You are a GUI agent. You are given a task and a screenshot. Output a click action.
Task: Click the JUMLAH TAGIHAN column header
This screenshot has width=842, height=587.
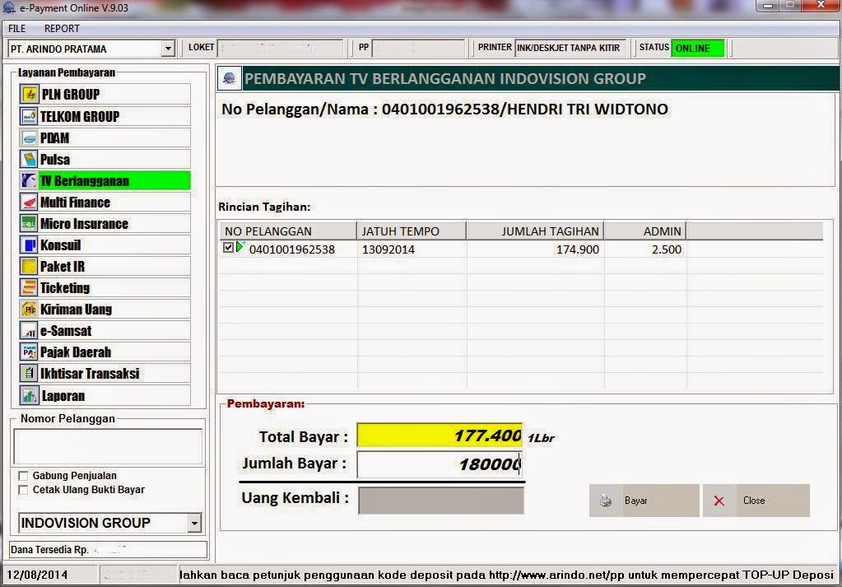[535, 231]
